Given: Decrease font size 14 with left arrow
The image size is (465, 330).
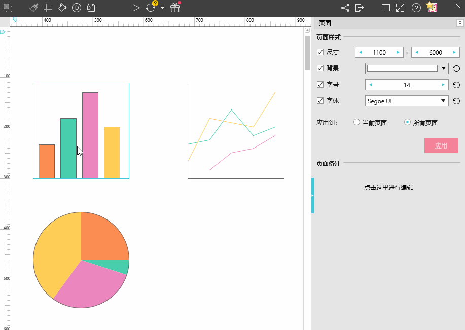Looking at the screenshot, I should 370,85.
